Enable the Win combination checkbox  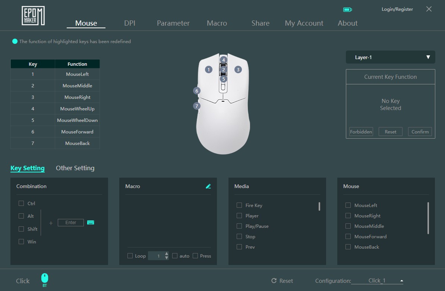pyautogui.click(x=21, y=242)
